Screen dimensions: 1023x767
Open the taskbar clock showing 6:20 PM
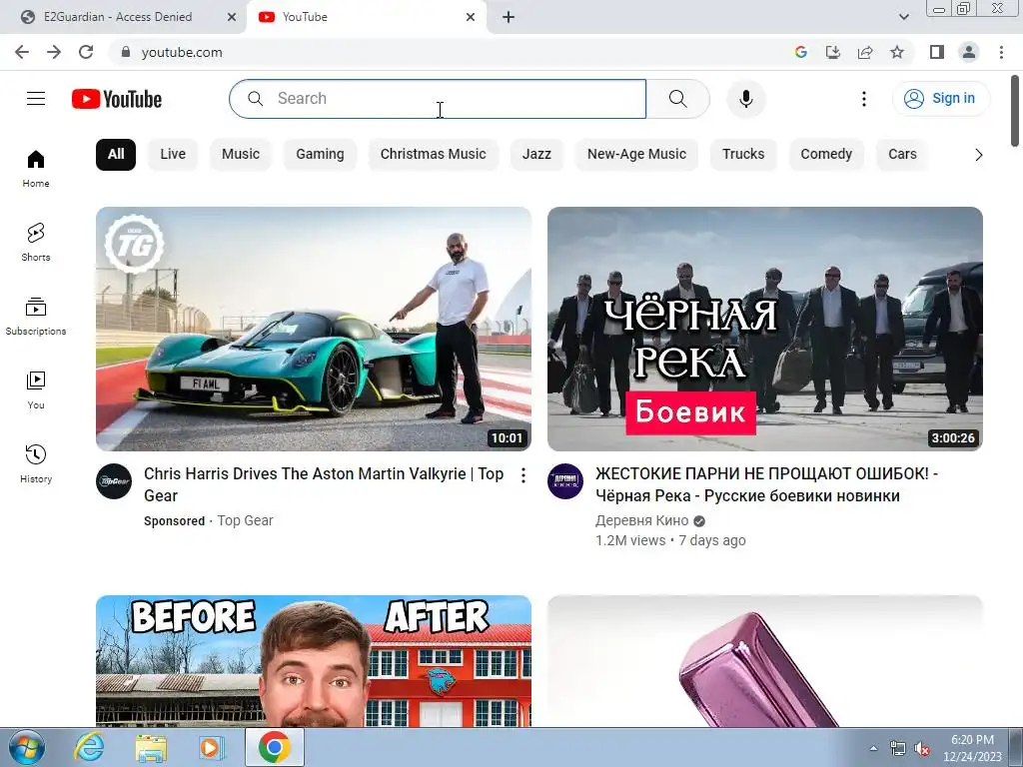[972, 748]
